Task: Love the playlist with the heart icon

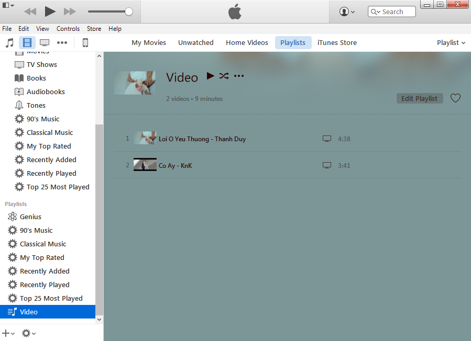Action: pyautogui.click(x=455, y=98)
